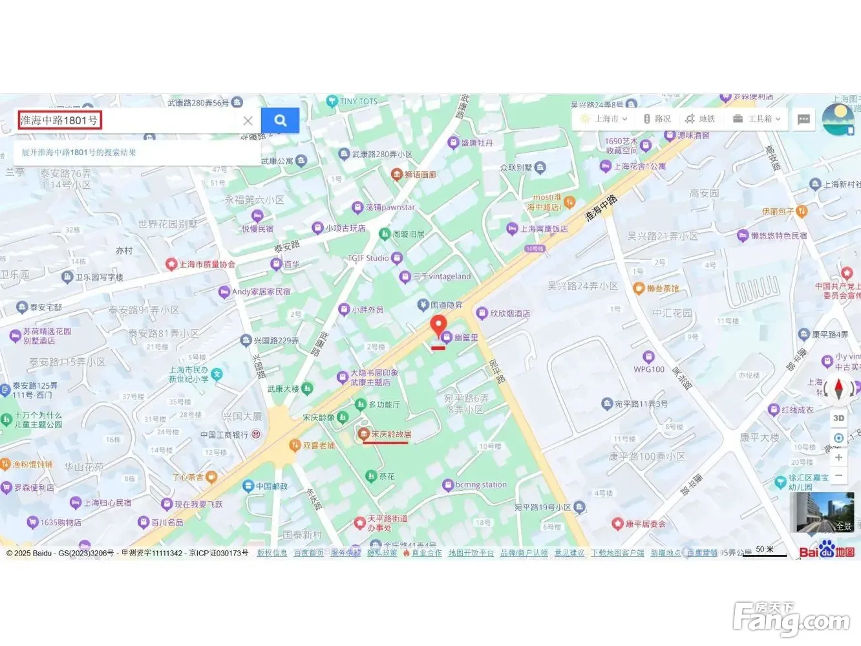This screenshot has height=646, width=861.
Task: Click the blue search magnifier button
Action: click(x=280, y=120)
